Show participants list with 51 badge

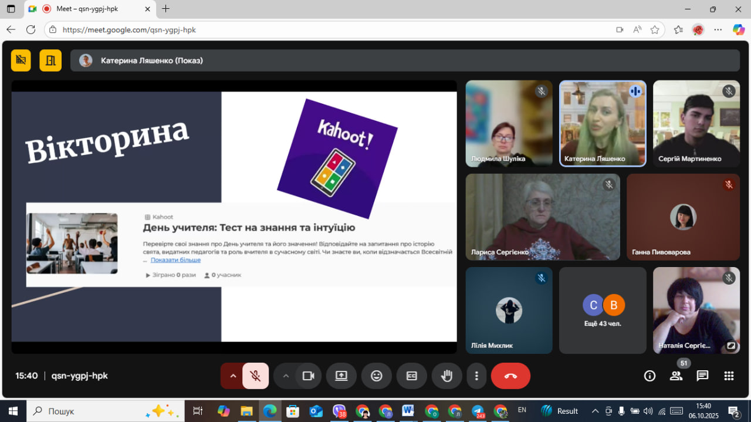tap(676, 376)
